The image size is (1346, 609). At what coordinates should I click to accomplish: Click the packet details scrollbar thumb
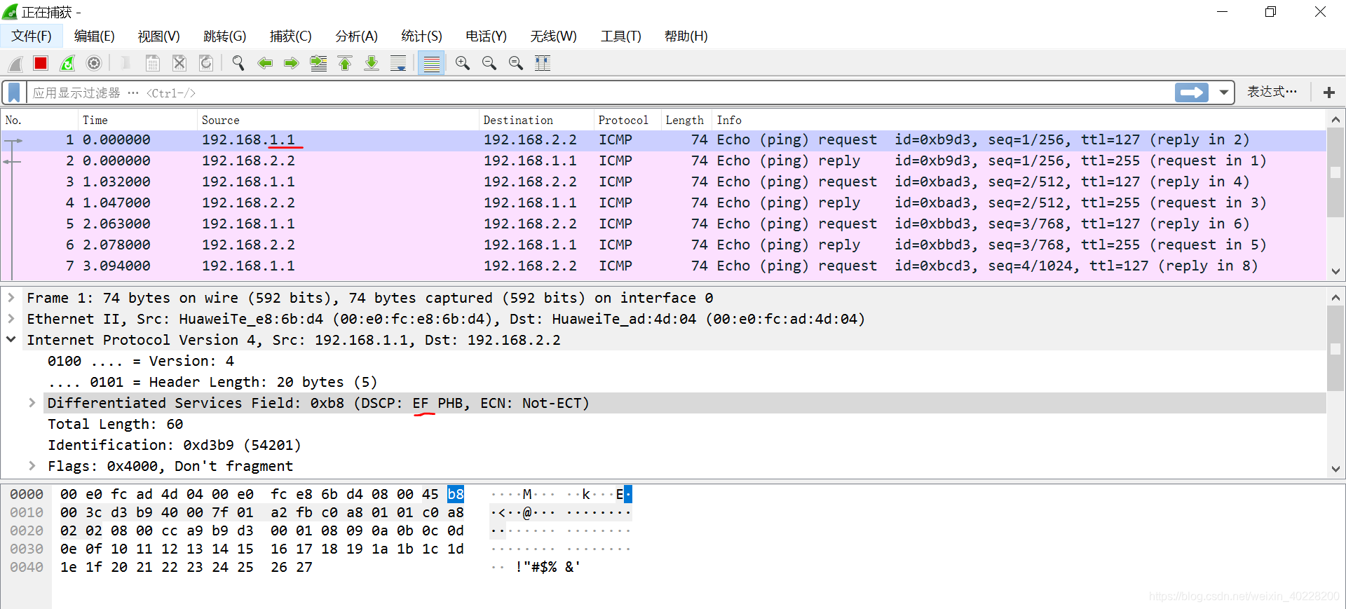coord(1335,348)
